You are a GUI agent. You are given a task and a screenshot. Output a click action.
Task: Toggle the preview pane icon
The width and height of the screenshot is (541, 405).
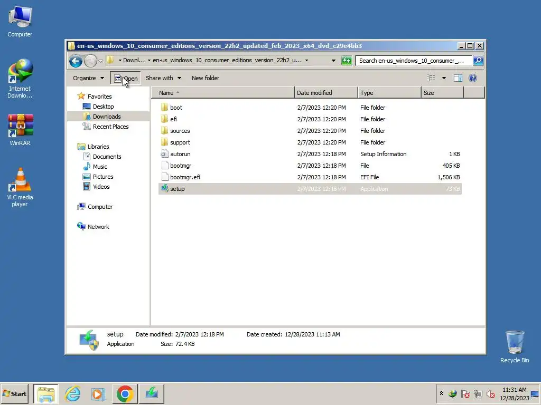coord(458,78)
